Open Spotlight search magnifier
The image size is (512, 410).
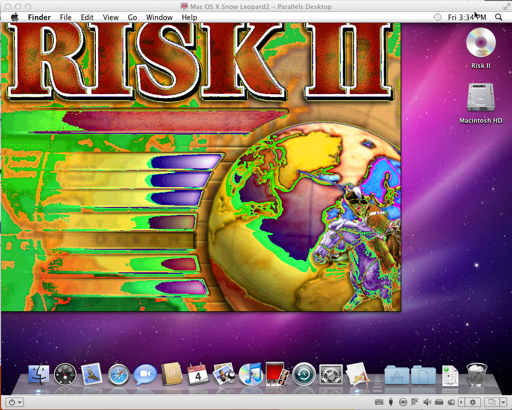[x=499, y=17]
